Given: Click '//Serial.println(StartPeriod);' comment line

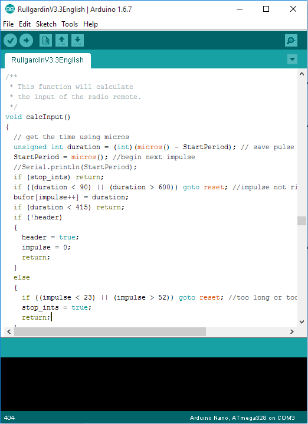Looking at the screenshot, I should (x=76, y=167).
